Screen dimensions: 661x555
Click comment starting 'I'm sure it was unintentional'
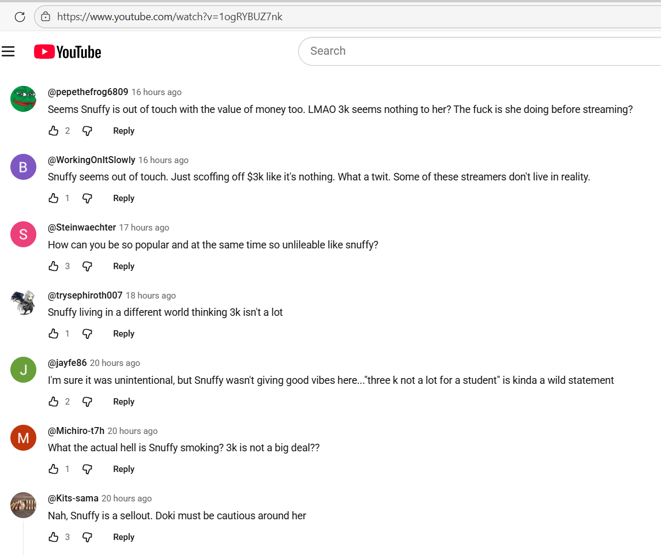(330, 381)
